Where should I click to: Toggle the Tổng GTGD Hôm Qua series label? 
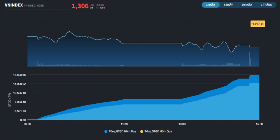pyautogui.click(x=158, y=131)
